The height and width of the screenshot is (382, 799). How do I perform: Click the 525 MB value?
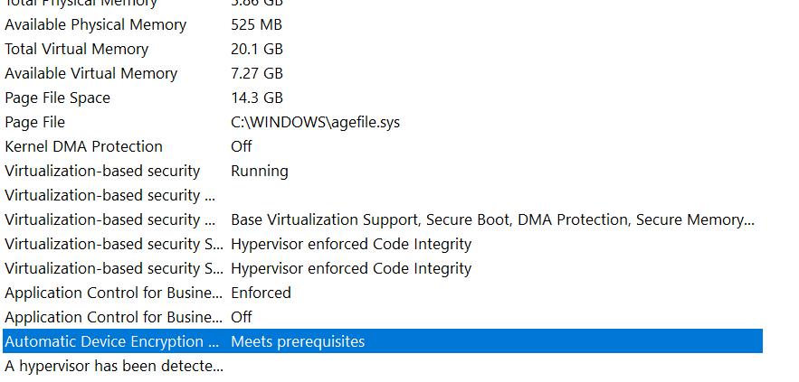click(x=257, y=24)
